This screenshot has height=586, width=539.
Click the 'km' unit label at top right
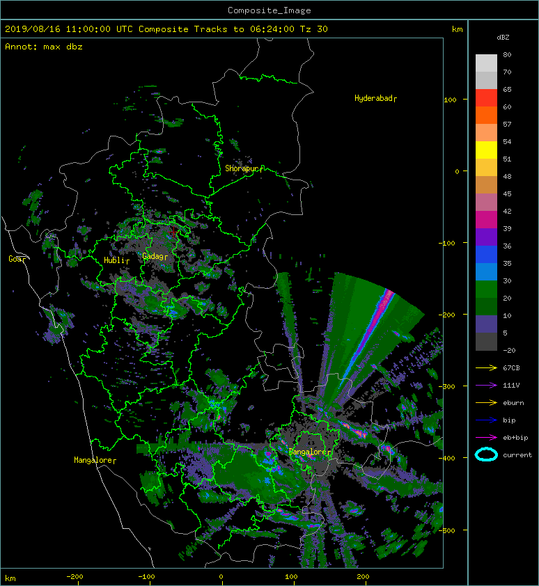pos(458,29)
